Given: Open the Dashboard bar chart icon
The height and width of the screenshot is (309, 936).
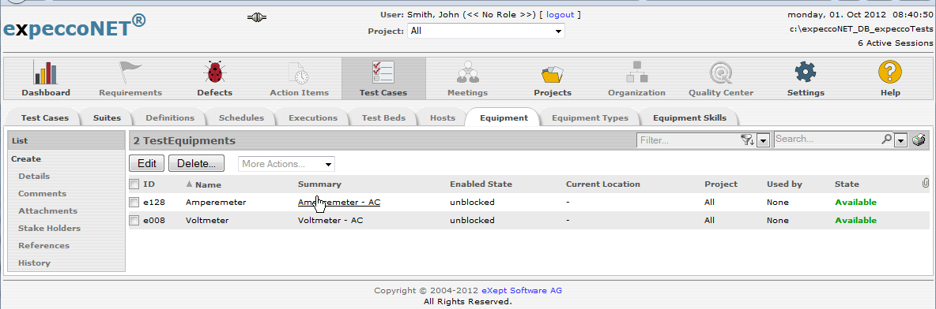Looking at the screenshot, I should point(46,73).
